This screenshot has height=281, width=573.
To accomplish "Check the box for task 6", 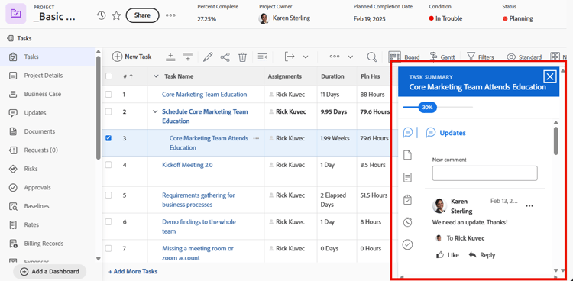I will pyautogui.click(x=108, y=221).
